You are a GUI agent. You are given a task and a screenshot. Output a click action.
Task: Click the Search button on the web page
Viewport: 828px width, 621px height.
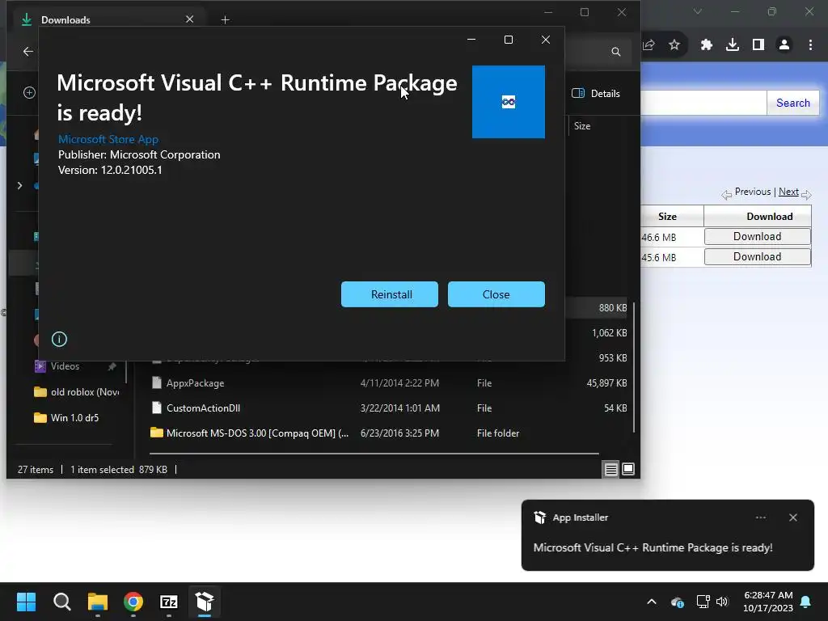792,103
